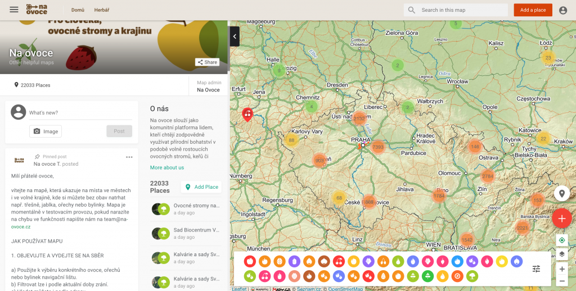This screenshot has height=291, width=576.
Task: Select the pink cherries filter icon
Action: (x=265, y=276)
